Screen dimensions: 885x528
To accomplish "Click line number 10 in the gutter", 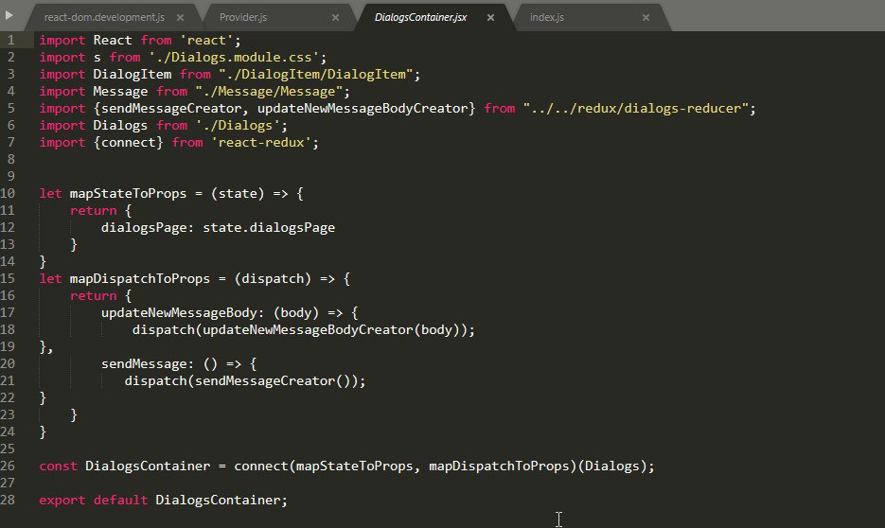I will click(8, 193).
